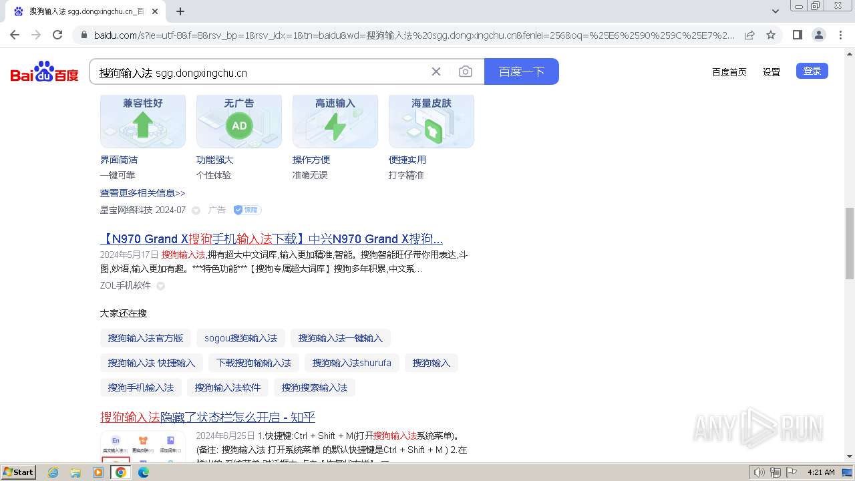
Task: Open Chrome three-dot menu
Action: click(840, 35)
